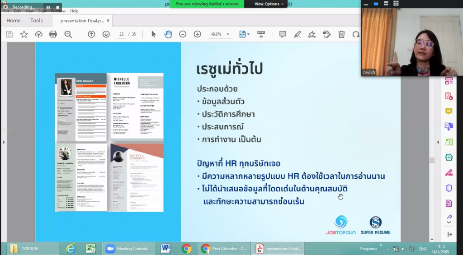Click the page number input field
Viewport: 463px width, 255px height.
pyautogui.click(x=121, y=34)
